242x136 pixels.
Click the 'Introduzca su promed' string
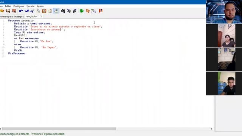(x=47, y=29)
